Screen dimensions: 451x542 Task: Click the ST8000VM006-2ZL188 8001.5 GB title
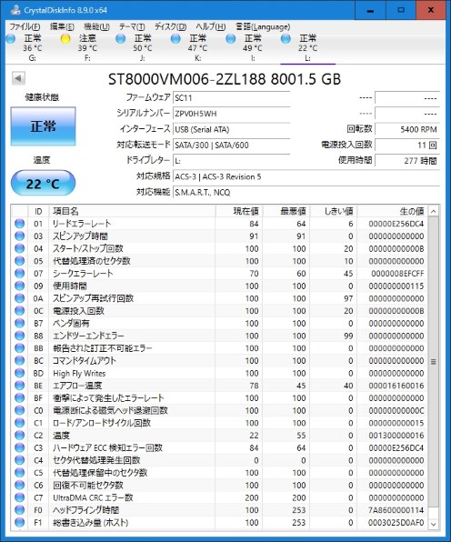(x=225, y=79)
